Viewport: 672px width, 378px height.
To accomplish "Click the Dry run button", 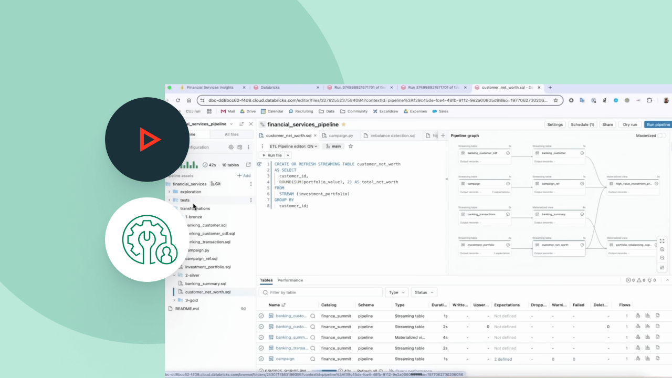I will tap(629, 124).
